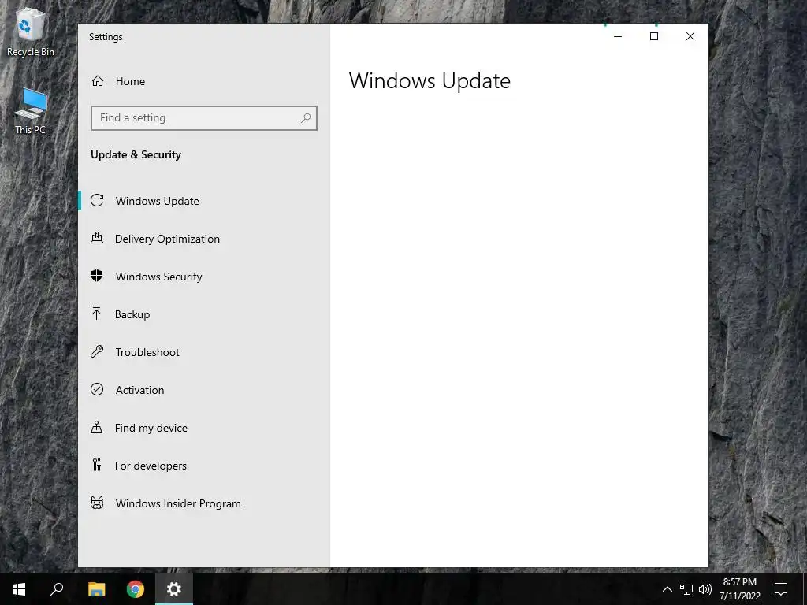The image size is (807, 605).
Task: Click the Troubleshoot wrench icon
Action: [97, 352]
